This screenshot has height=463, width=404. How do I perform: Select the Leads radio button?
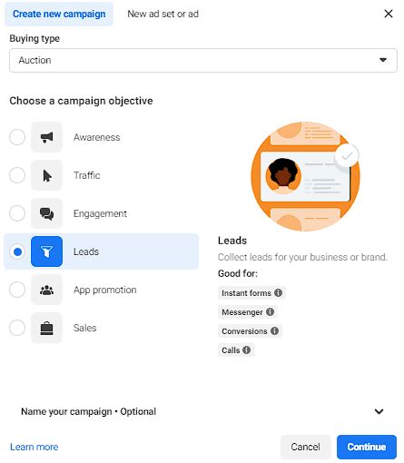pyautogui.click(x=17, y=251)
